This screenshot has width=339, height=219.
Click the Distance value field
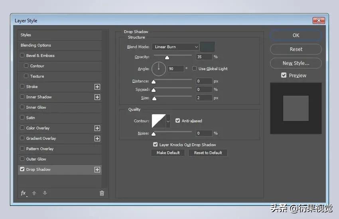click(x=204, y=81)
